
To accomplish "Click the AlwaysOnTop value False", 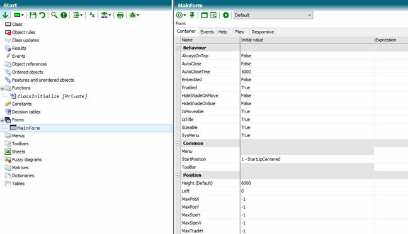I will click(x=246, y=56).
